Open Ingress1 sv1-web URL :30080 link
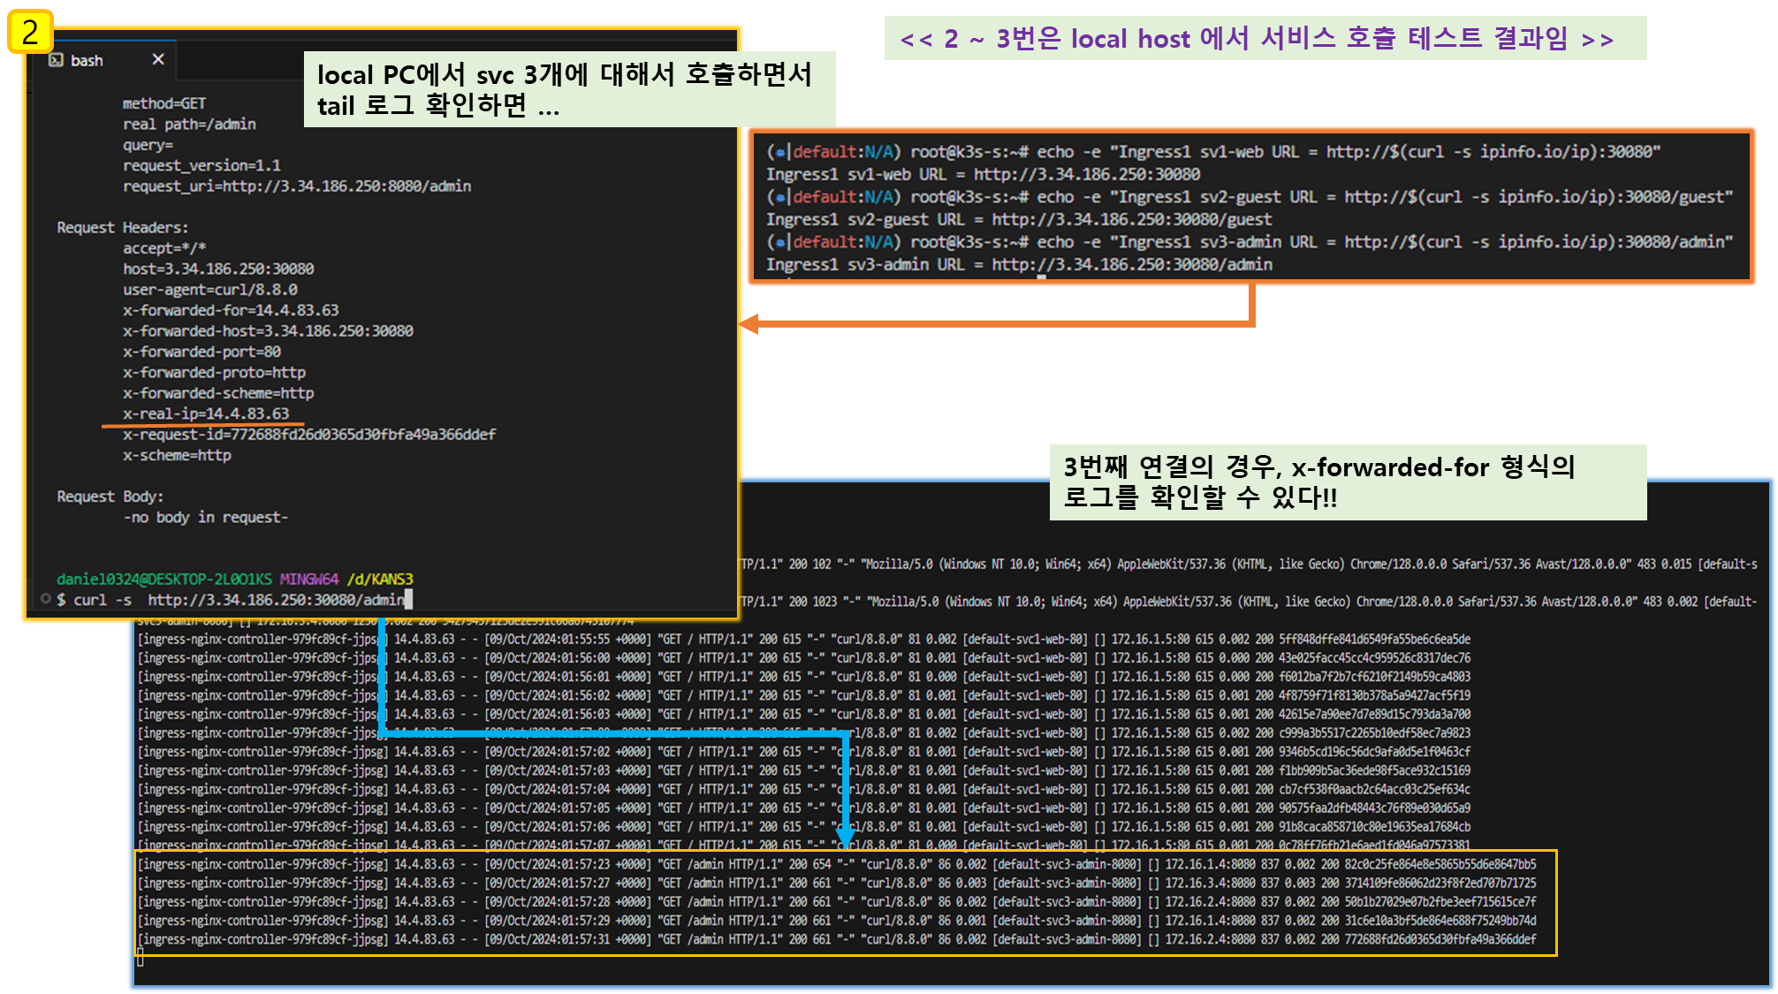This screenshot has height=994, width=1778. tap(1087, 174)
